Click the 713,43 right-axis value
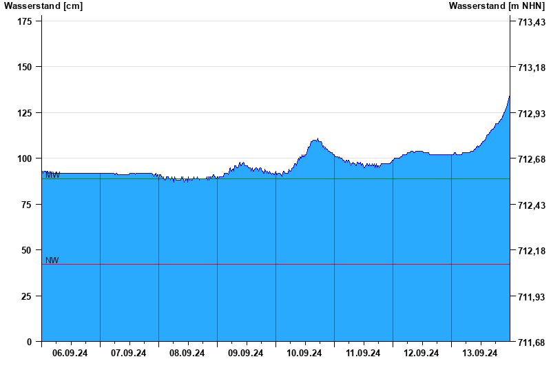 coord(532,22)
